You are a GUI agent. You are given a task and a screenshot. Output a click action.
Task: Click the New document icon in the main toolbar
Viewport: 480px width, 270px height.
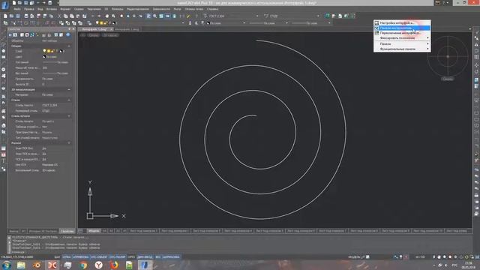[x=5, y=16]
